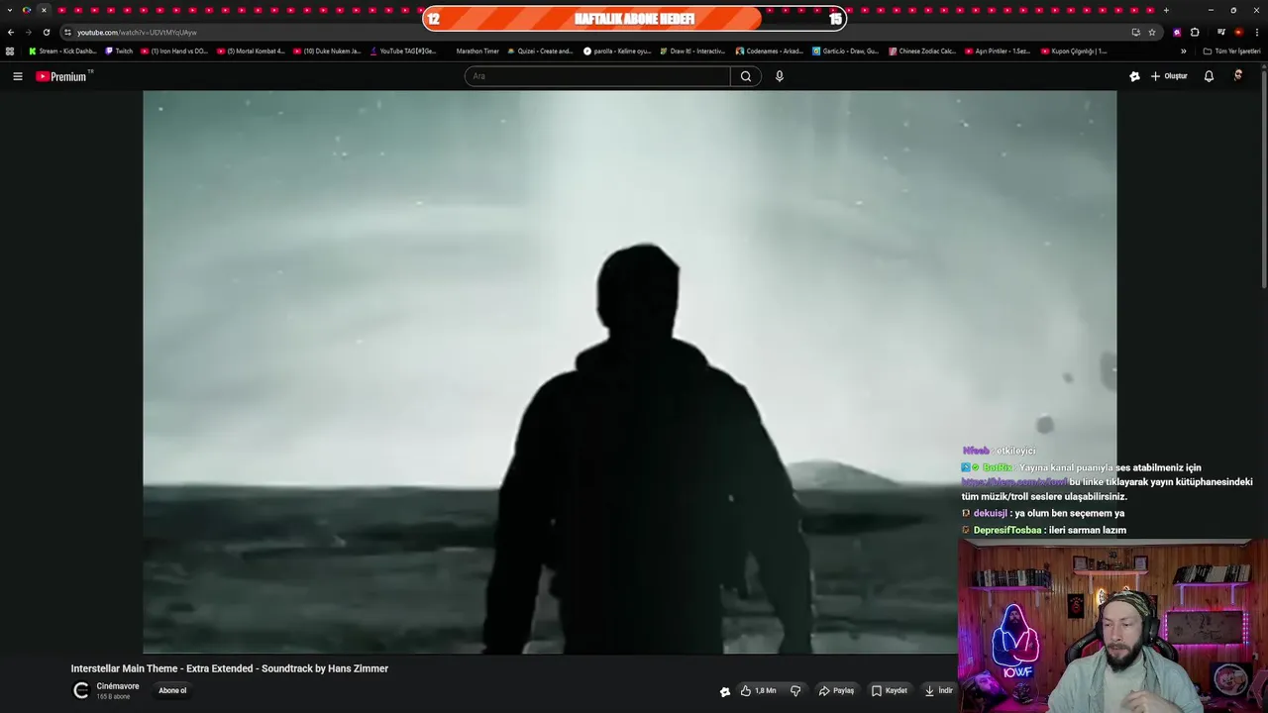Viewport: 1268px width, 713px height.
Task: Click the install/cast icon in address bar
Action: [x=1135, y=32]
